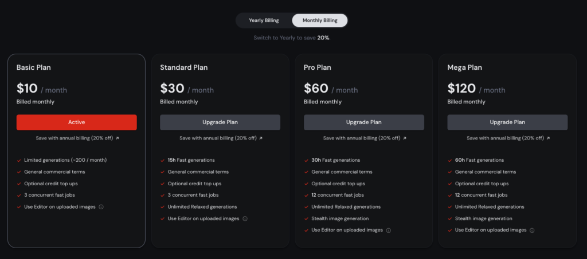587x259 pixels.
Task: Click Stealth image generation in Pro Plan
Action: 340,219
